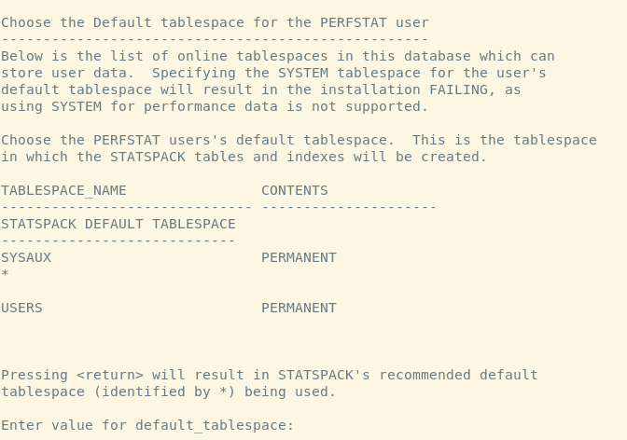Click the 'Choose the PERFSTAT users's default tablespace' line
The image size is (627, 440).
(299, 140)
